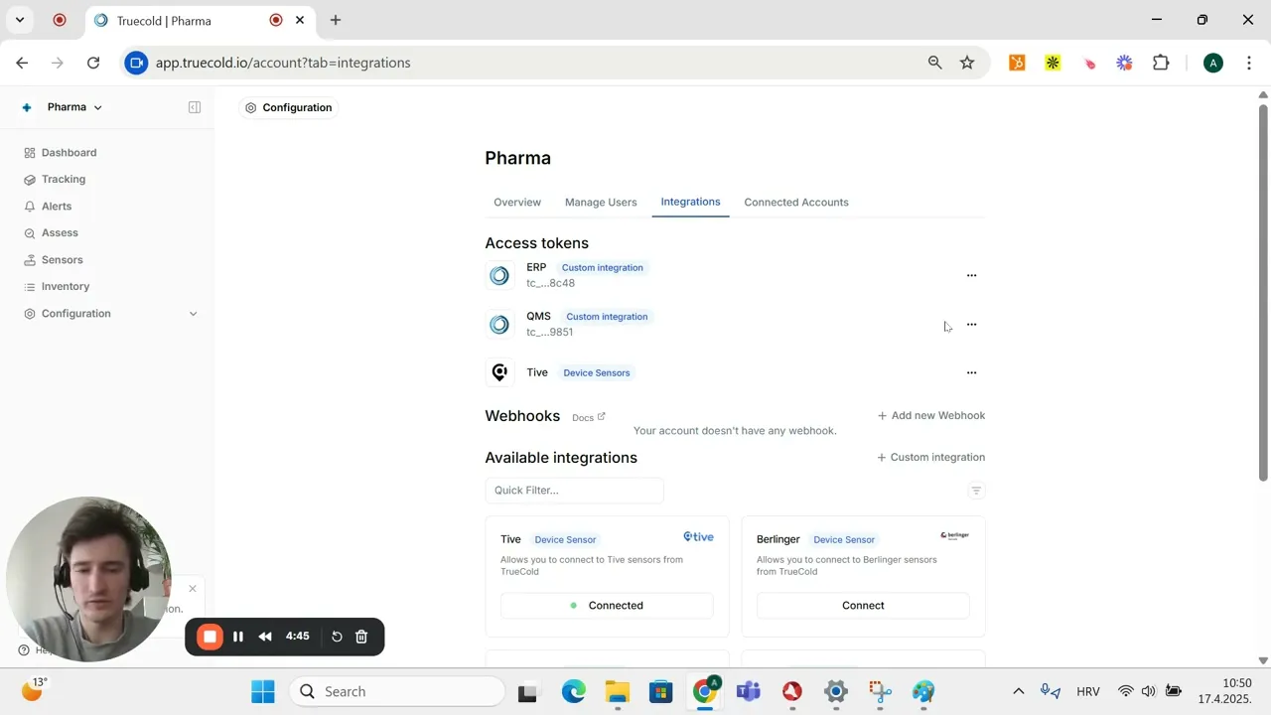Go back in browser history
The image size is (1271, 715).
pyautogui.click(x=22, y=63)
